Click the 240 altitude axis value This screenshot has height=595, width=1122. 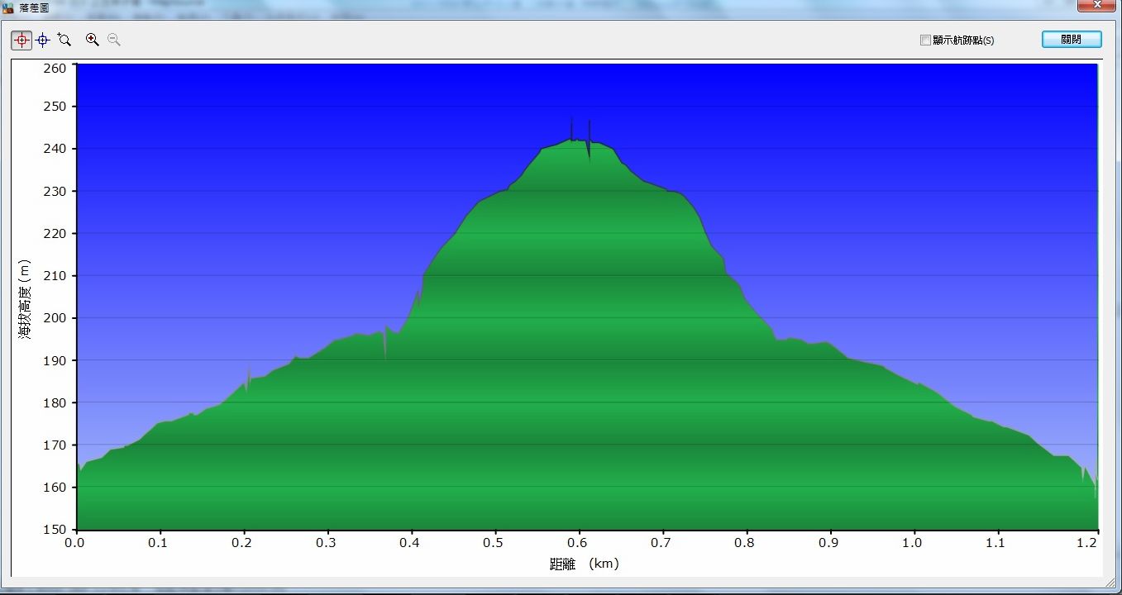[55, 149]
